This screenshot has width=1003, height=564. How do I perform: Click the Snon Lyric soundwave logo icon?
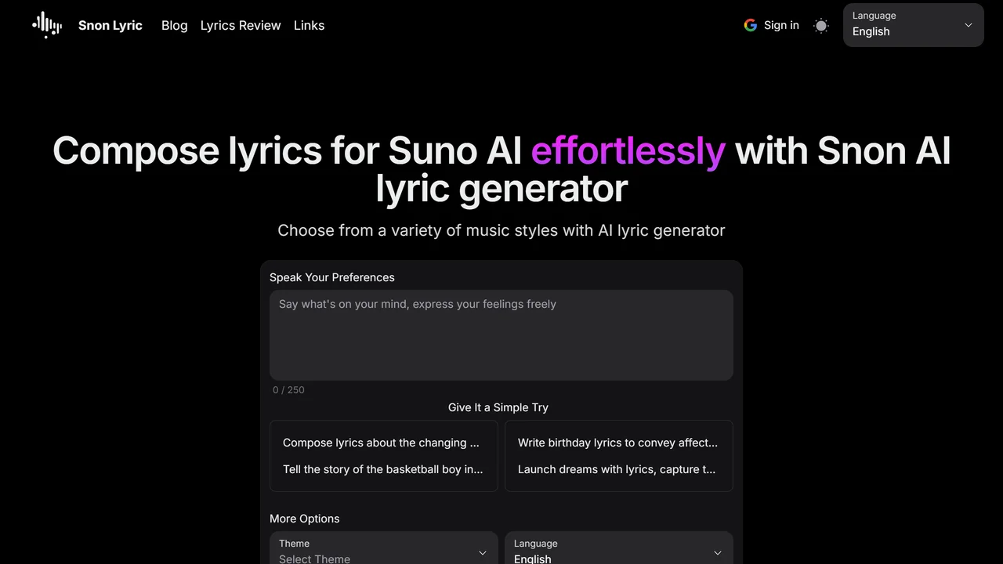[x=47, y=25]
